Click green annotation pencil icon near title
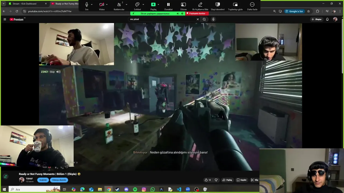The image size is (344, 193). [6, 176]
